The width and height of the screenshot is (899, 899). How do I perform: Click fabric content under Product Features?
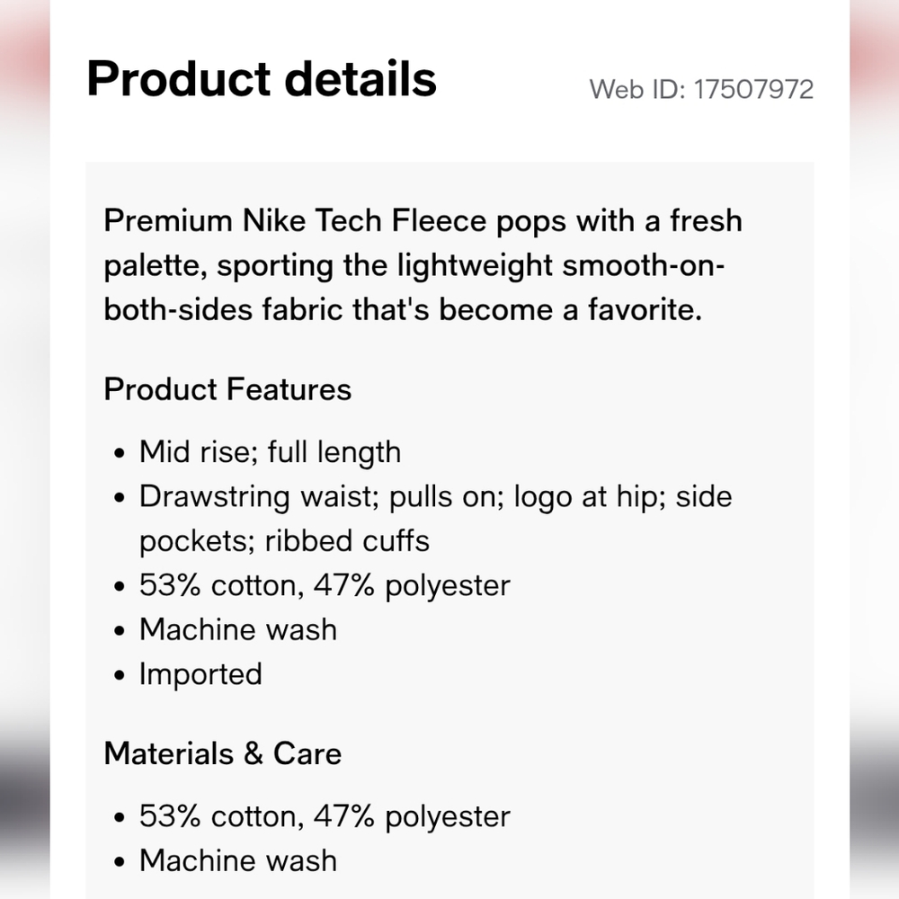325,585
